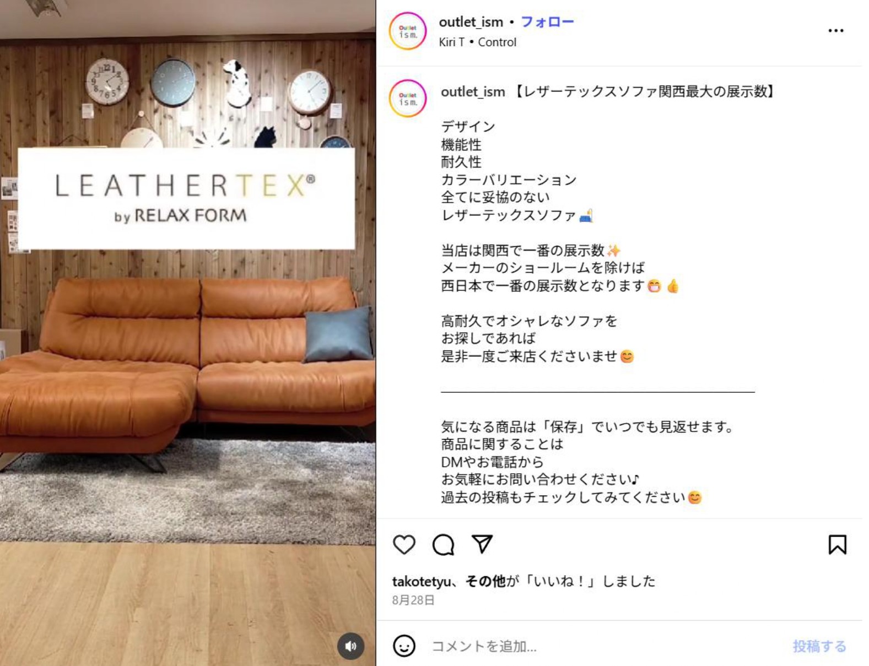This screenshot has width=869, height=666.
Task: Open comments via the speech bubble icon
Action: pos(443,544)
